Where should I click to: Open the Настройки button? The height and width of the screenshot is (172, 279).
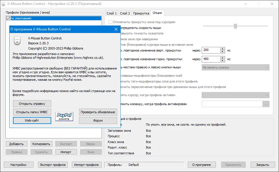(19, 165)
